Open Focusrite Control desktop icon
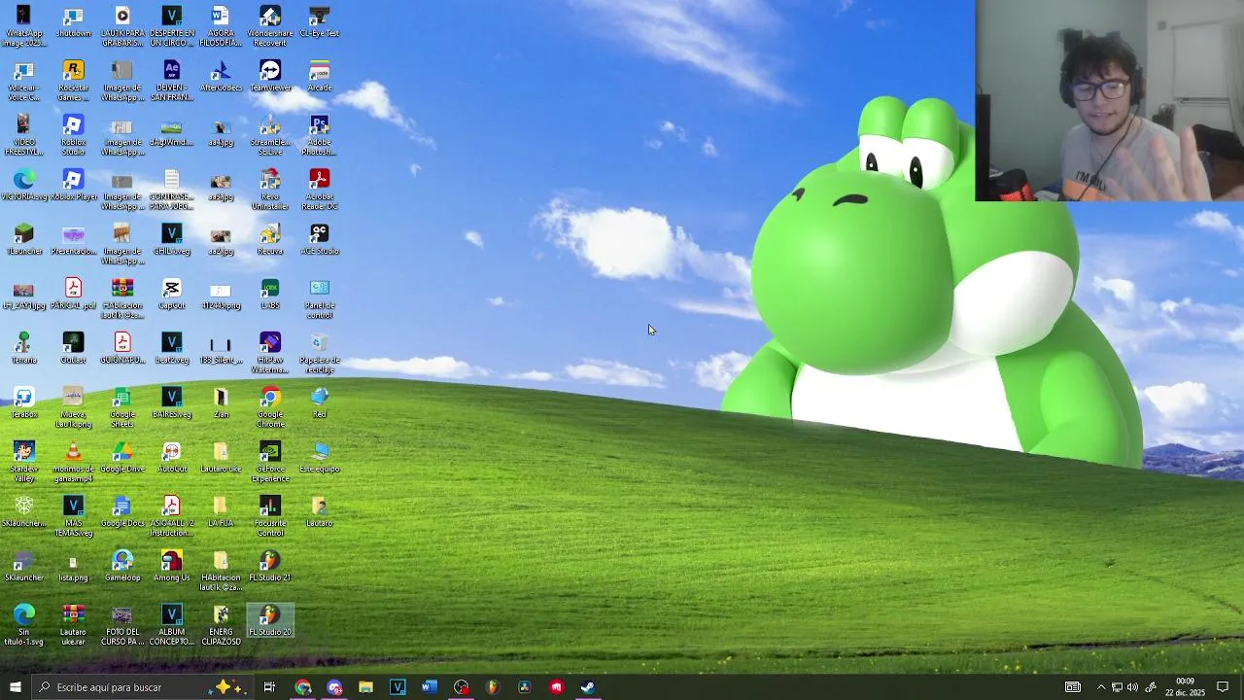The height and width of the screenshot is (700, 1244). click(x=270, y=516)
